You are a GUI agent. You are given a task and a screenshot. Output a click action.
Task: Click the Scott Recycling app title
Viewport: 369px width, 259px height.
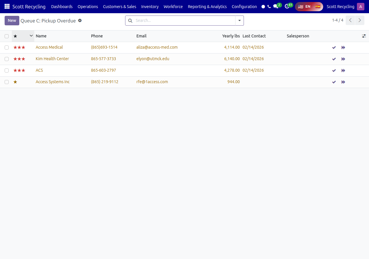click(x=29, y=7)
